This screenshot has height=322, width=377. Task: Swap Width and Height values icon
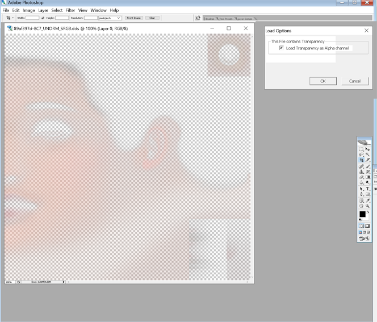pyautogui.click(x=43, y=18)
